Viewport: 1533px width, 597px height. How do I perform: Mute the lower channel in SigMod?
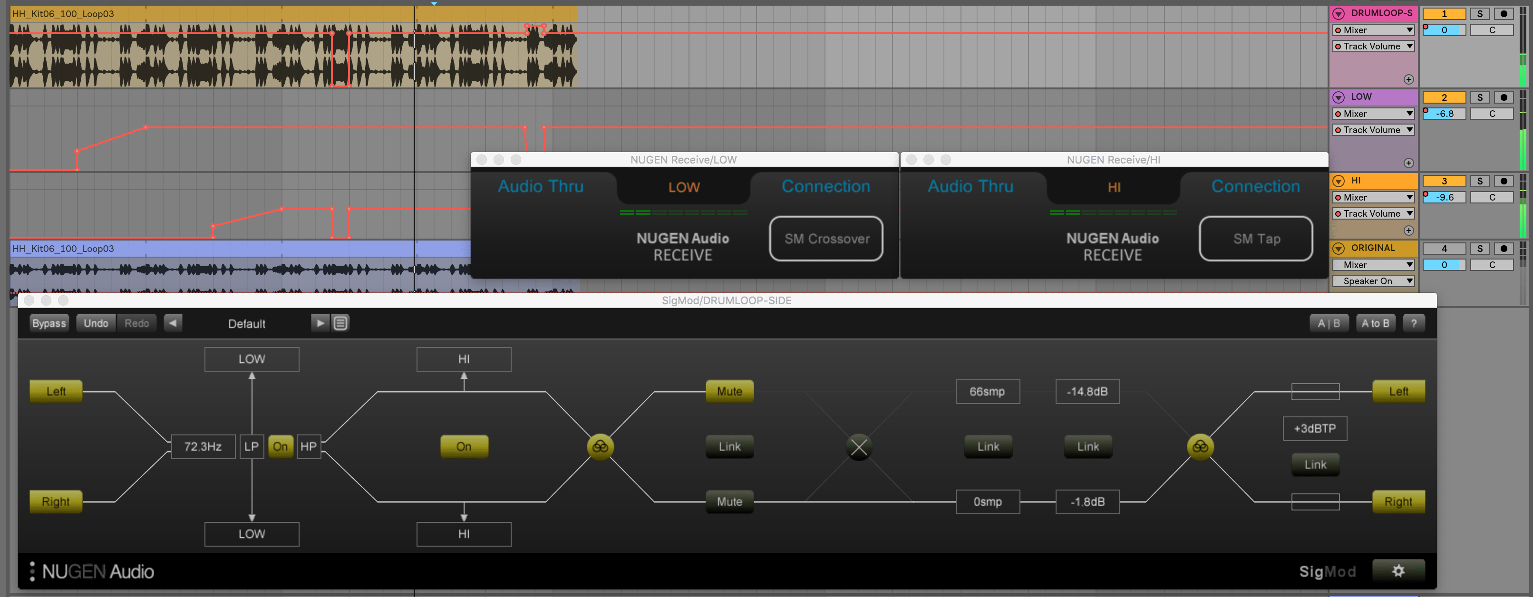click(x=729, y=501)
